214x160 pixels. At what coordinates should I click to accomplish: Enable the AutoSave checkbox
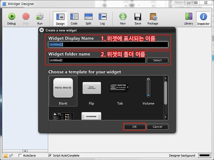point(20,155)
